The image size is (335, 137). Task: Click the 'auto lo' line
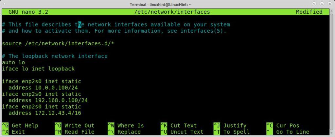(13, 62)
